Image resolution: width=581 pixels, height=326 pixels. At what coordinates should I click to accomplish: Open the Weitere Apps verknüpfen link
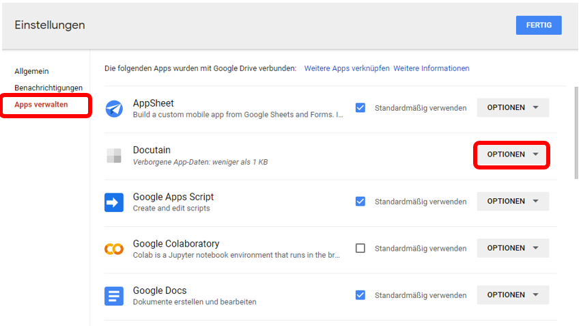coord(347,68)
